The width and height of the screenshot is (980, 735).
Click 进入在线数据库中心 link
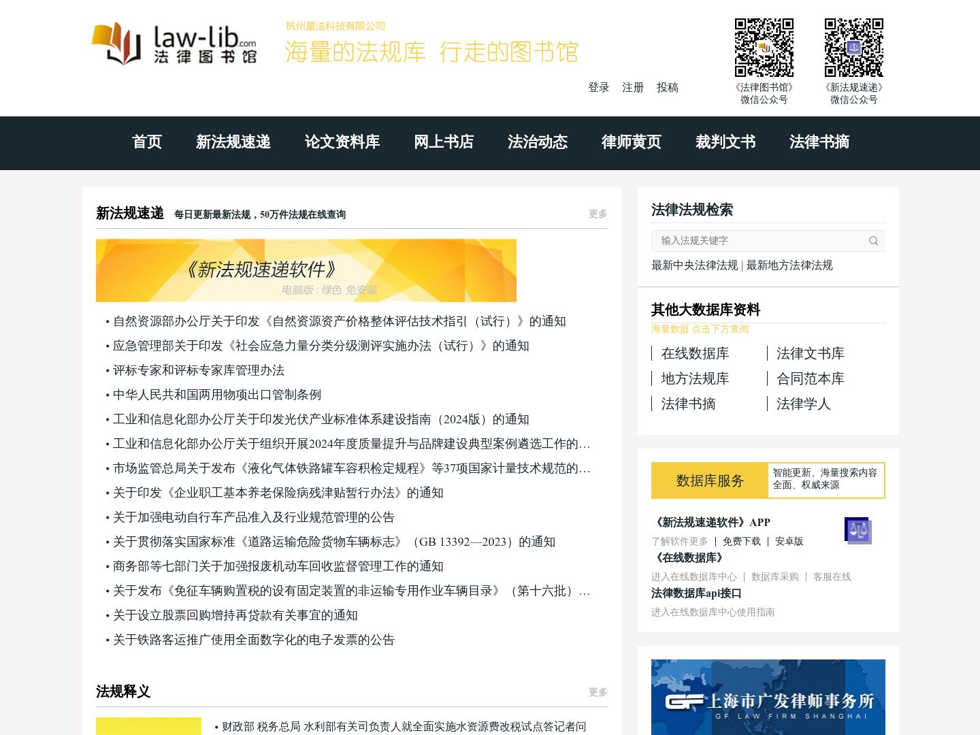[693, 577]
